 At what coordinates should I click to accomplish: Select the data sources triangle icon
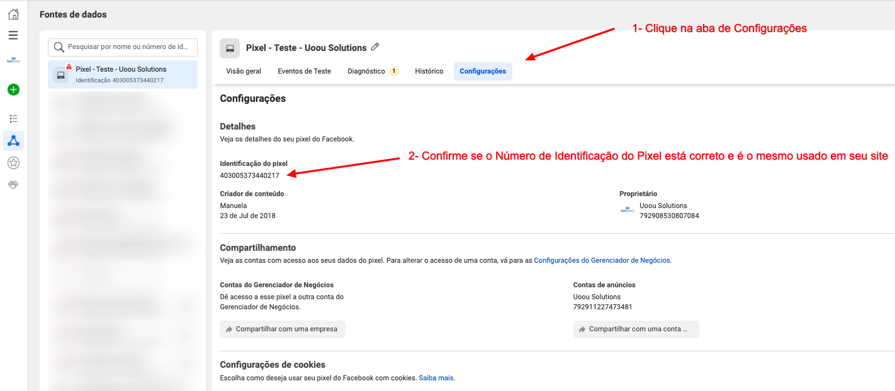pos(13,141)
